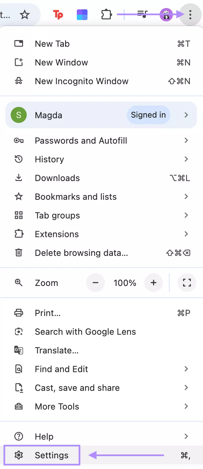Click the blue-purple extension icon

82,14
